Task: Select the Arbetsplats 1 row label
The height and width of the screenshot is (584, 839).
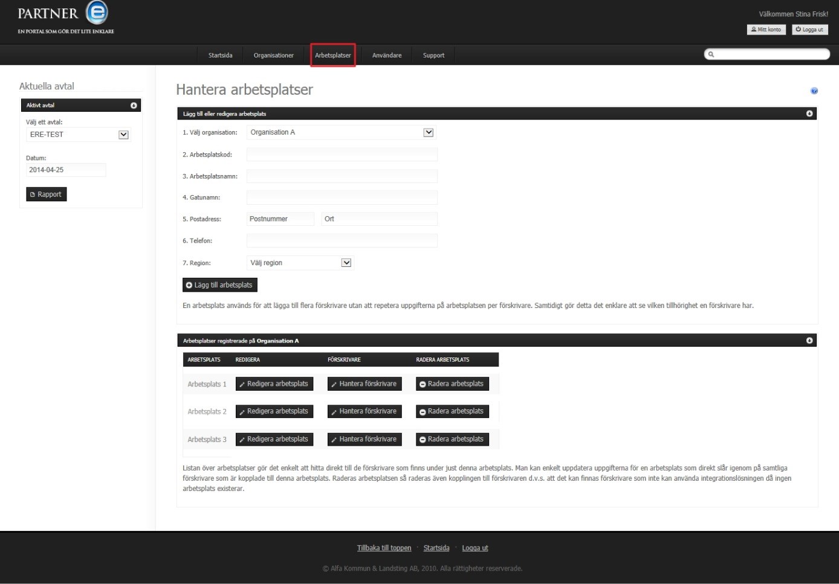Action: click(x=207, y=384)
